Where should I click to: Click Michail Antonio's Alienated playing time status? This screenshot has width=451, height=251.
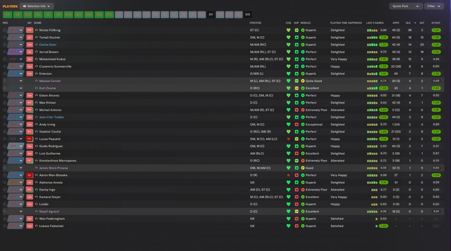point(338,110)
